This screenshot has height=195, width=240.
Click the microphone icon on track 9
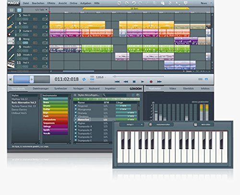point(11,49)
